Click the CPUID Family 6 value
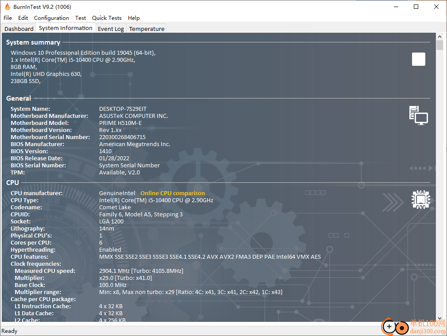447x336 pixels. click(141, 215)
